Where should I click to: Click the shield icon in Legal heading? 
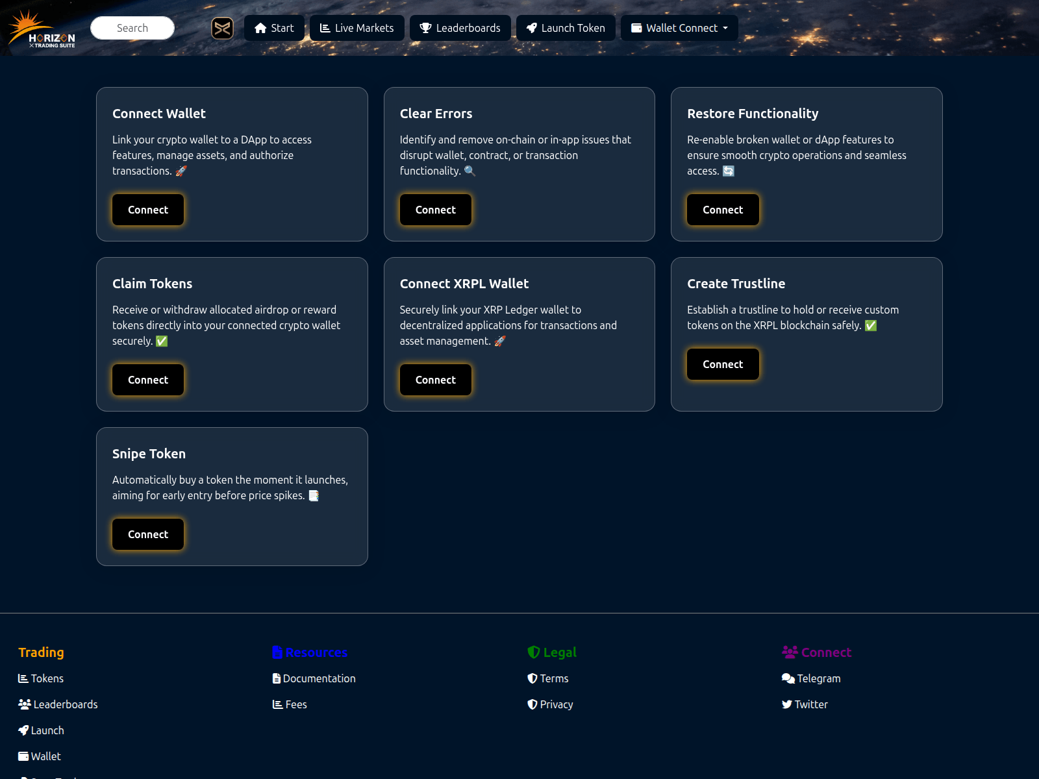point(534,652)
